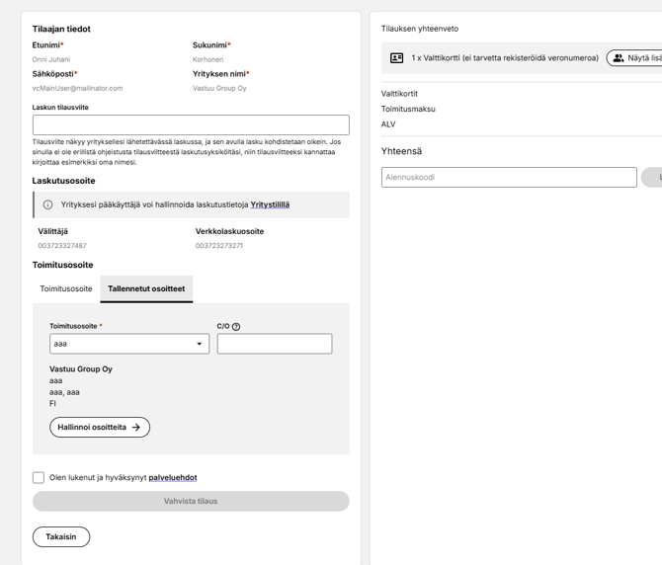Open the Yritystilillä link
This screenshot has width=662, height=565.
[x=270, y=204]
